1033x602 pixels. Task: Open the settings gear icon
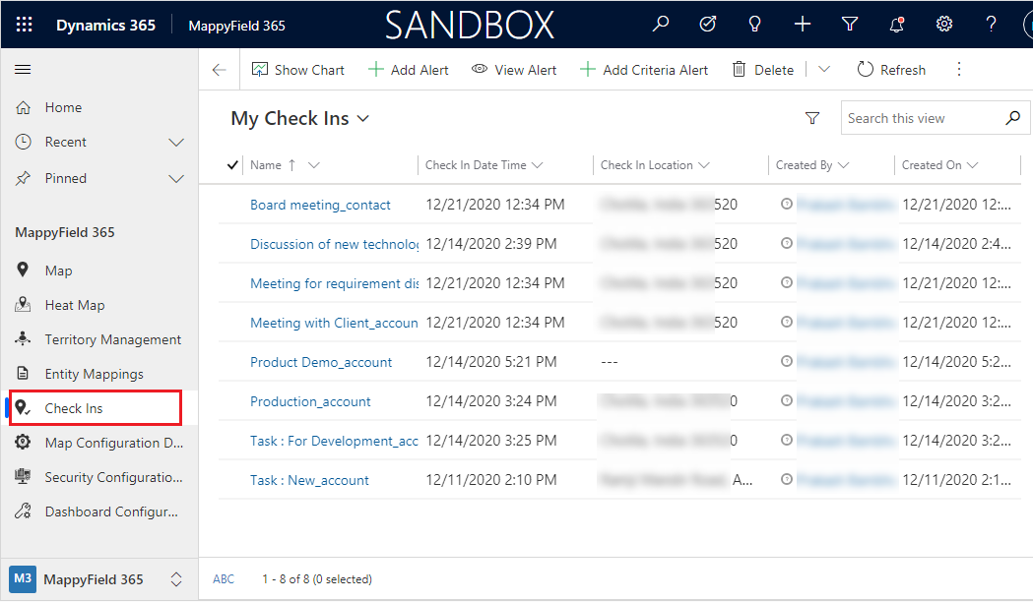point(944,25)
